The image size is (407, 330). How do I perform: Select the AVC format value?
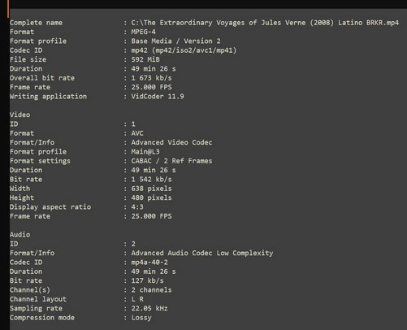137,133
